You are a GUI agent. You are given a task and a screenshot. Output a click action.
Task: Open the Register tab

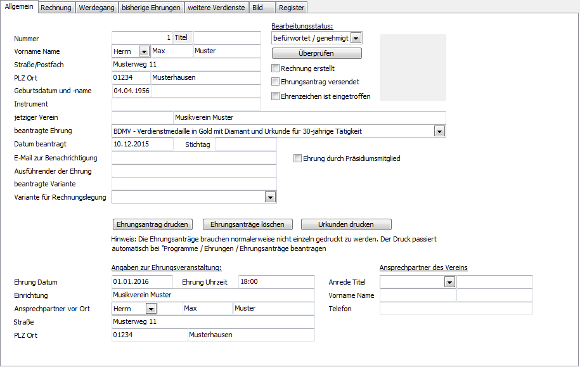[291, 8]
